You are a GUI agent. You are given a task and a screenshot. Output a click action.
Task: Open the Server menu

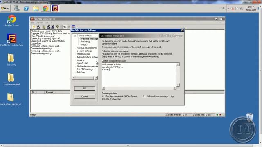(39, 22)
